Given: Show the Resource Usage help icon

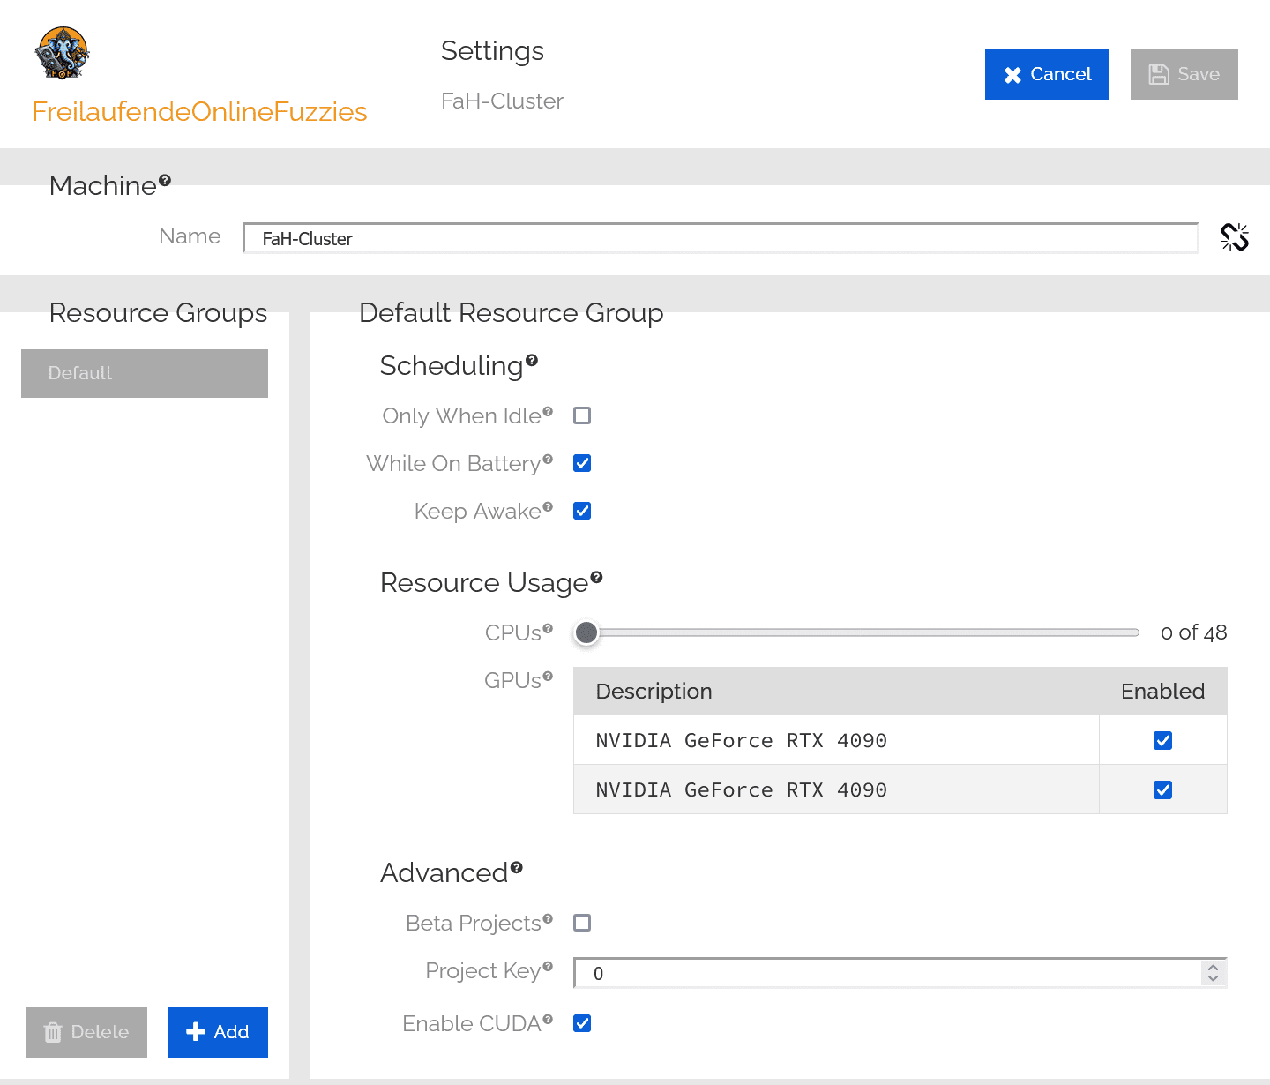Looking at the screenshot, I should [x=597, y=577].
